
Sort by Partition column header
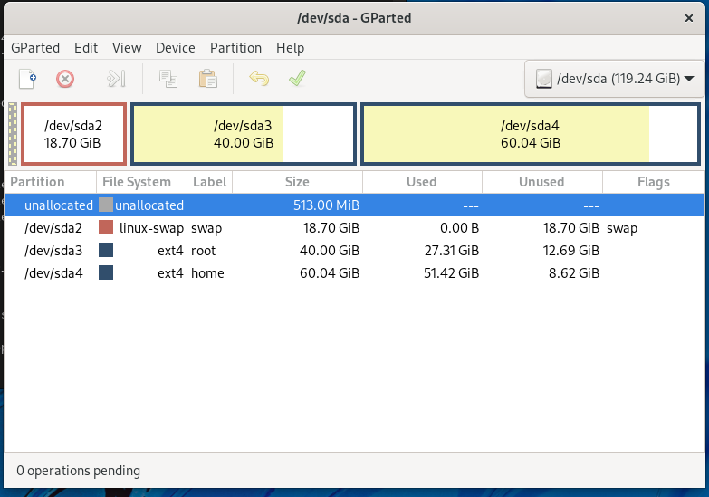(x=50, y=182)
